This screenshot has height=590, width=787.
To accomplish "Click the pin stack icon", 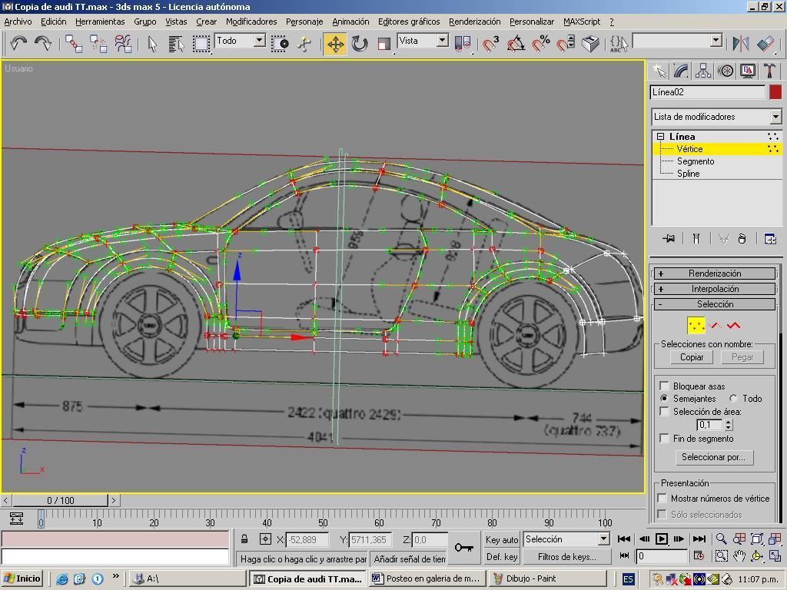I will (x=669, y=239).
